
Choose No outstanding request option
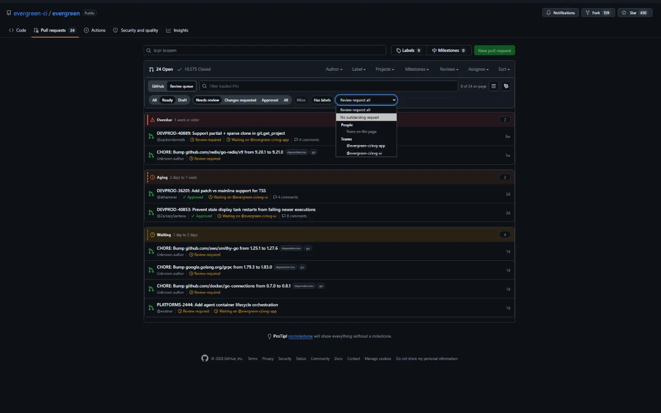366,117
